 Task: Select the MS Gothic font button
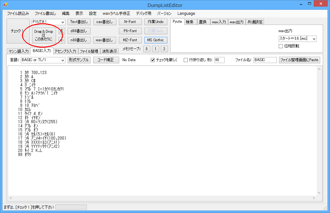tap(156, 40)
